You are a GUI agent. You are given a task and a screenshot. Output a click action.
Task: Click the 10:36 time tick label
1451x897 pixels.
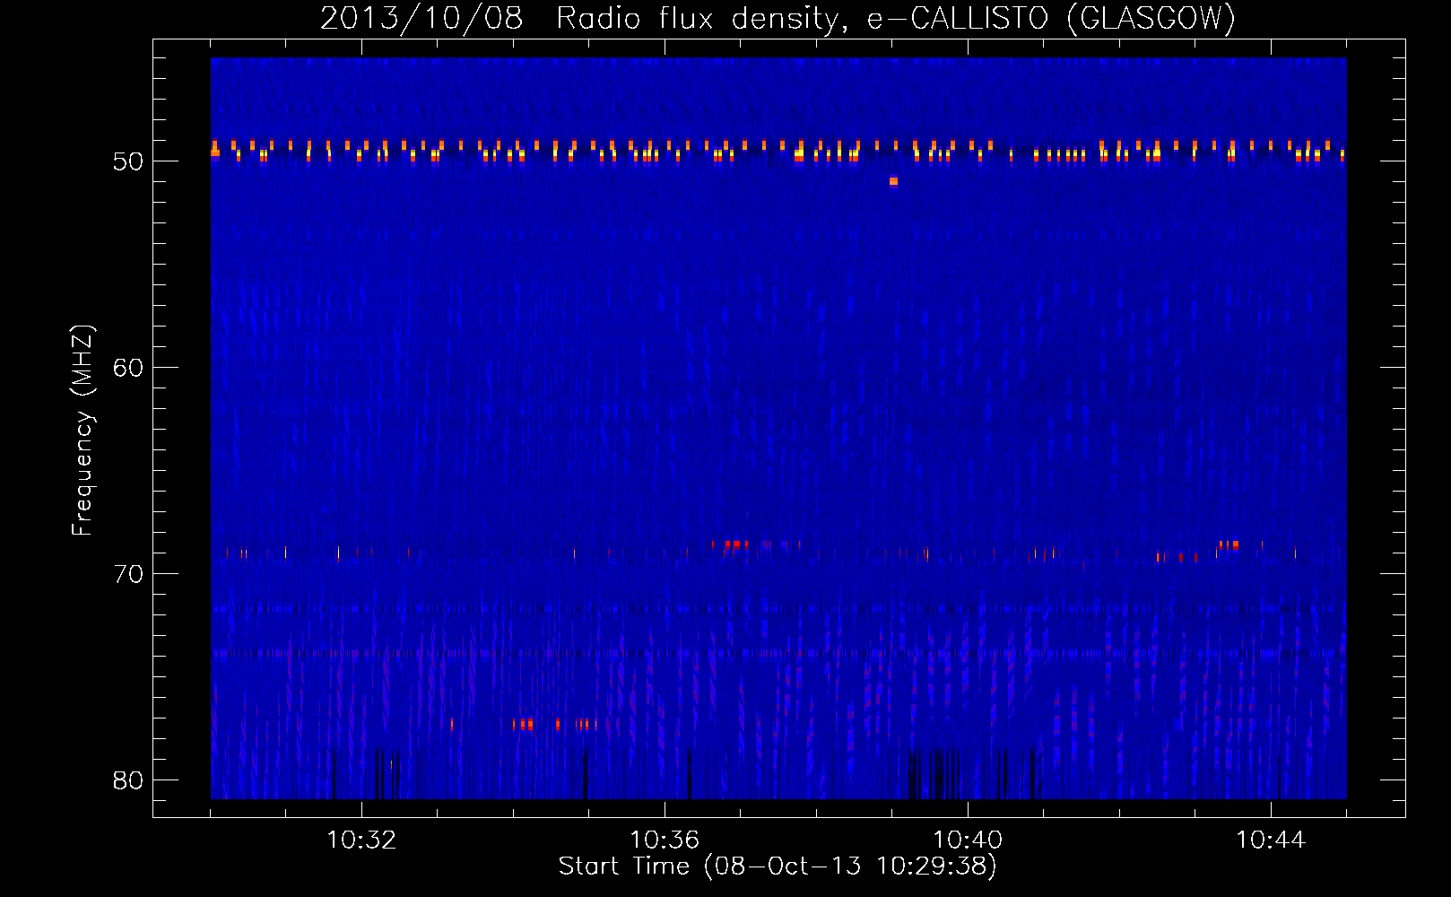(x=665, y=840)
